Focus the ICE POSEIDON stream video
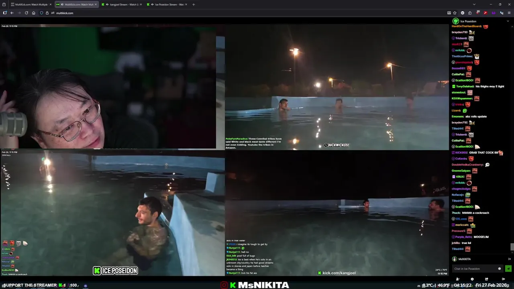This screenshot has height=289, width=514. point(112,213)
